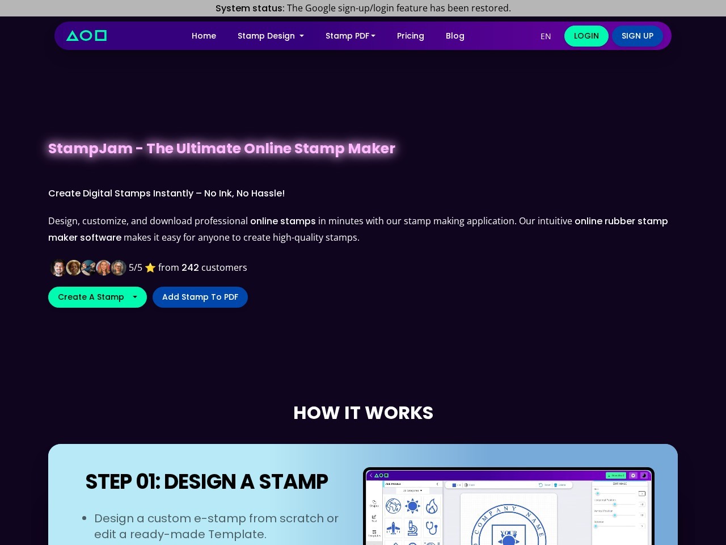Click 'Design a custom e-stamp' bullet text
The image size is (726, 545).
coord(216,526)
